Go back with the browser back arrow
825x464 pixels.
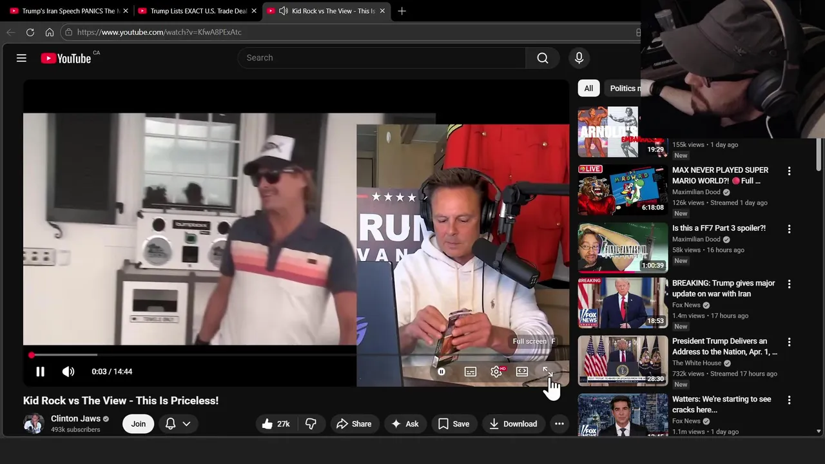point(10,32)
